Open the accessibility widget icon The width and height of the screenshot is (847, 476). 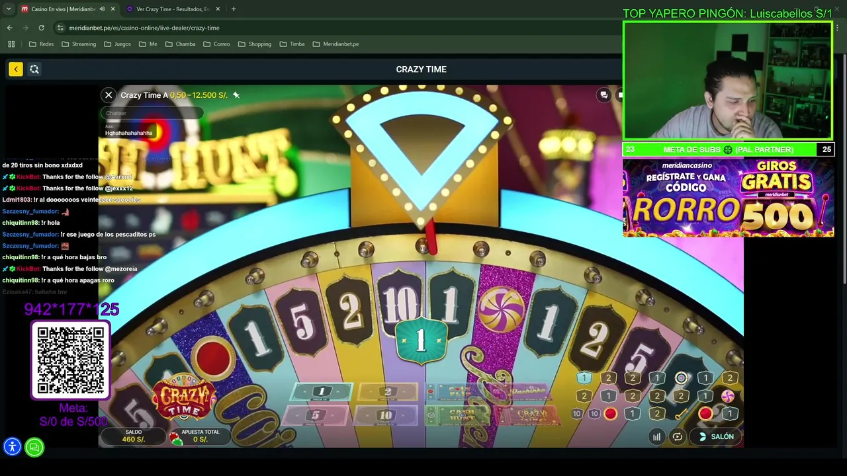tap(12, 447)
